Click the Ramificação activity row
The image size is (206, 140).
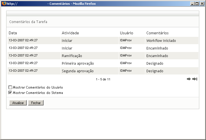pos(72,56)
